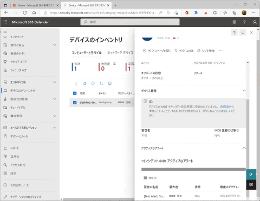
Task: Click the cloud tag icon in inventory toolbar
Action: 84,83
